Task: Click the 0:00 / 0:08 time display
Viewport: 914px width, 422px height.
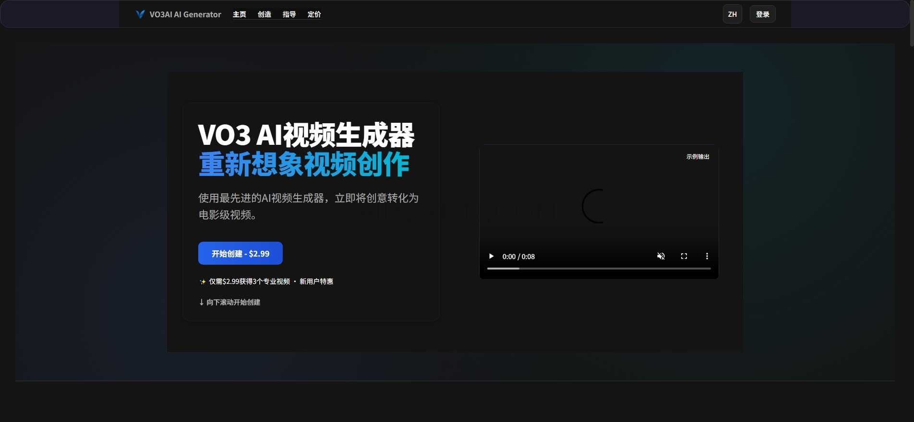Action: (518, 257)
